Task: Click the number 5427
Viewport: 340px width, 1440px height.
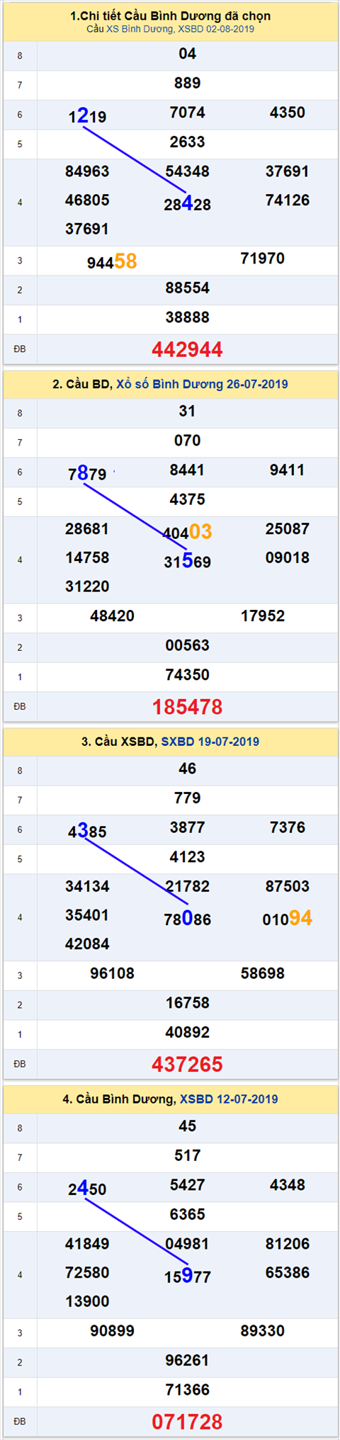Action: tap(187, 1186)
